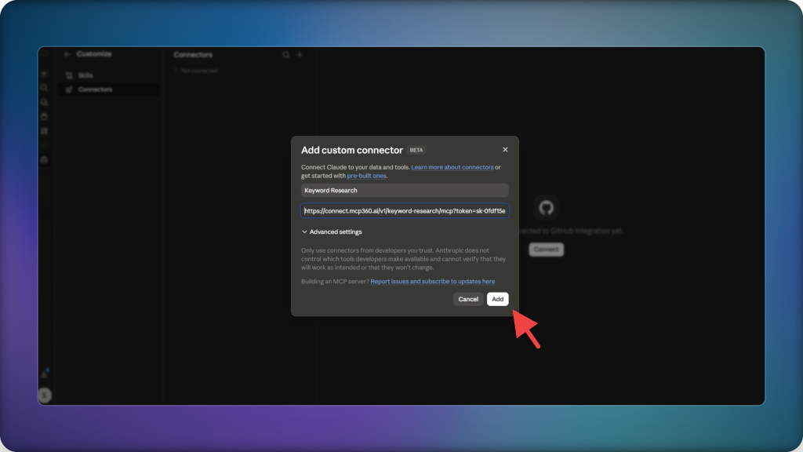Click the download icon above the avatar
This screenshot has width=803, height=452.
[x=45, y=374]
